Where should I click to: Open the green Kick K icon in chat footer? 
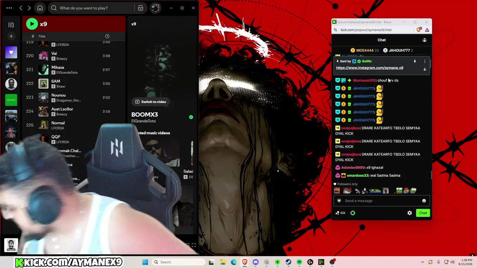[x=353, y=213]
